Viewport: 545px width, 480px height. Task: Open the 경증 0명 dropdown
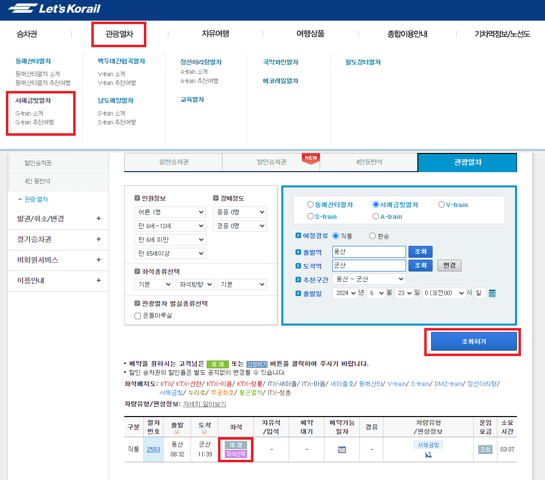click(240, 226)
